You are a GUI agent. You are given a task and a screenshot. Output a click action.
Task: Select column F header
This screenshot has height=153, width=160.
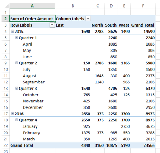[143, 6]
